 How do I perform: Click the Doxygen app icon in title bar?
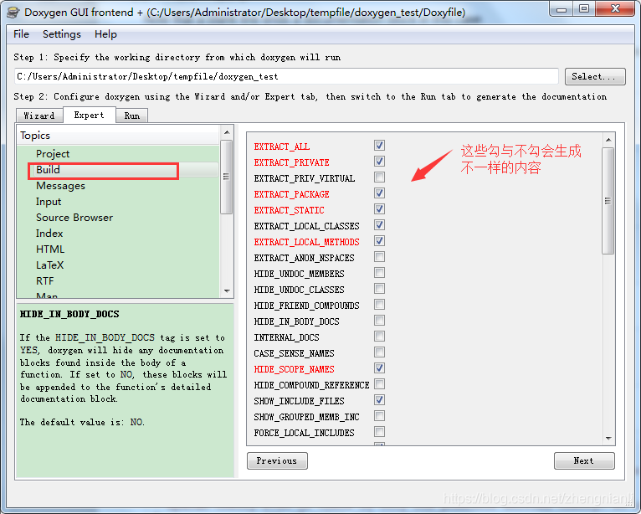tap(13, 12)
